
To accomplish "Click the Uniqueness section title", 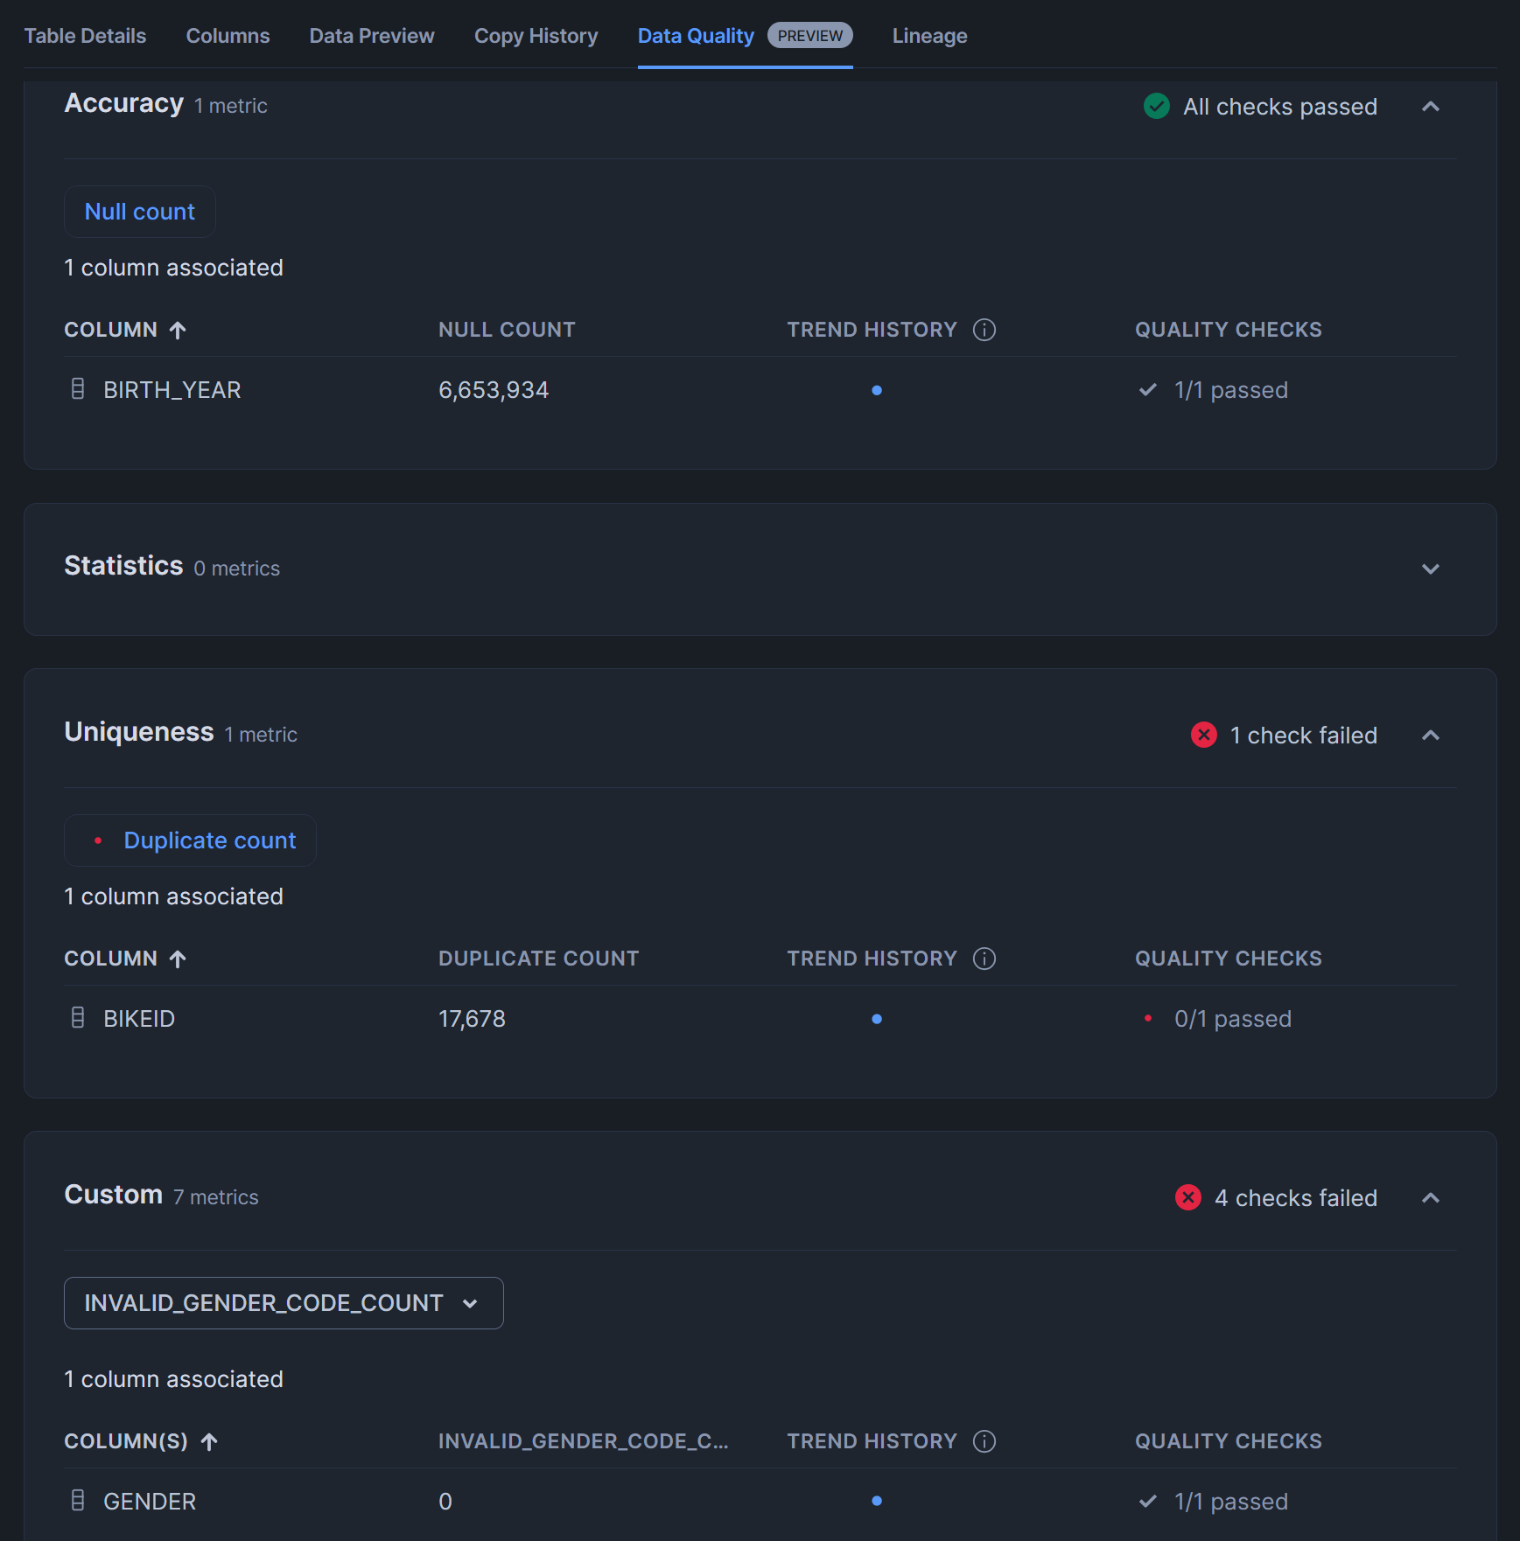I will pos(139,732).
